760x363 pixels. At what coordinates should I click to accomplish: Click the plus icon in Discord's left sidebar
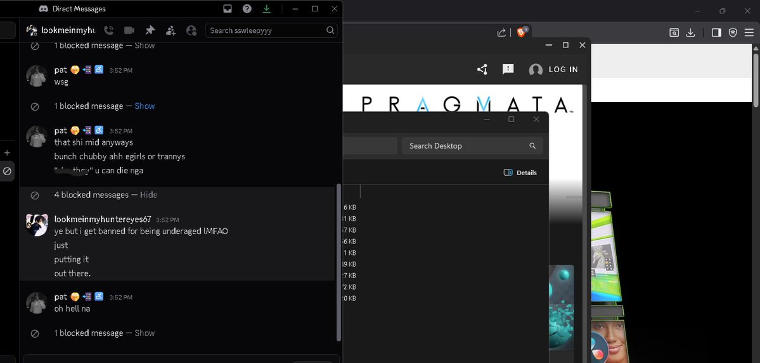(x=7, y=153)
